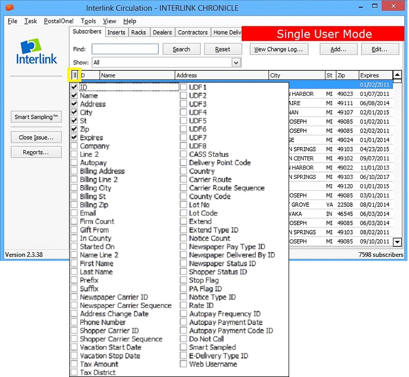Check the Carrier Route checkbox
409x377 pixels.
point(183,179)
